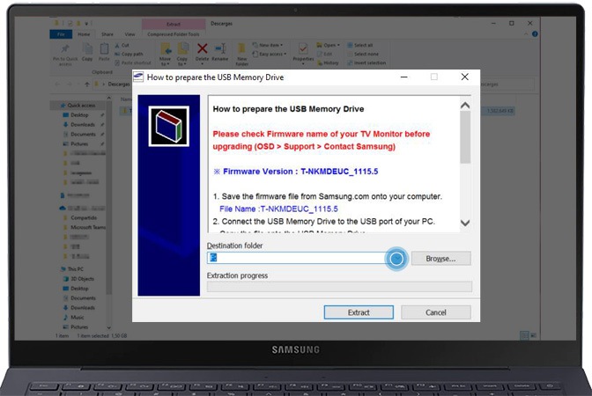Click the Paste icon in Explorer ribbon
Screen dimensions: 592x396
click(104, 52)
